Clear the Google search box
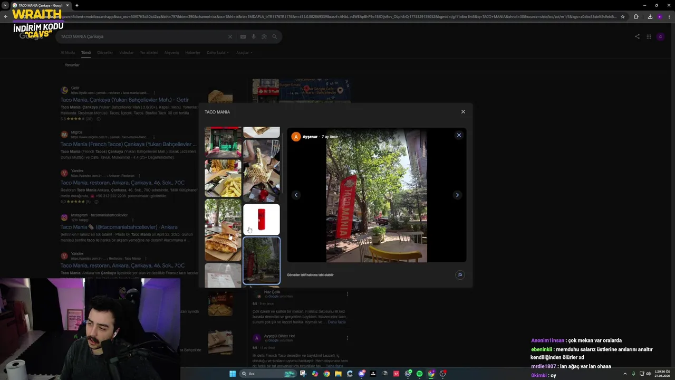Screen dimensions: 675x380 click(230, 36)
